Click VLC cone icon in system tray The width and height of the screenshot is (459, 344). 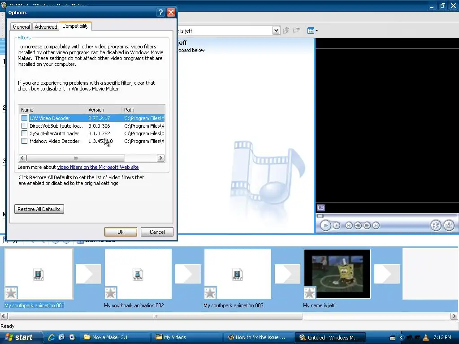pyautogui.click(x=426, y=338)
